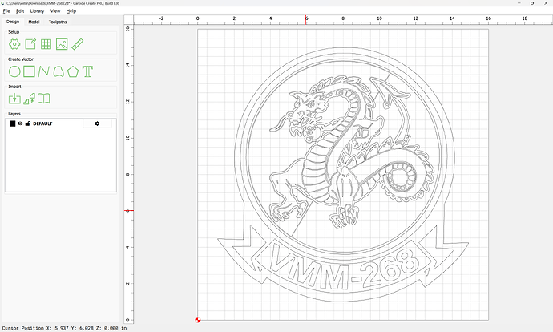Screen dimensions: 553x332
Task: Open the design library book icon
Action: click(x=45, y=99)
